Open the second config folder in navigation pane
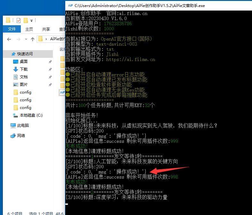Viewport: 252px width, 215px height. [x=25, y=100]
